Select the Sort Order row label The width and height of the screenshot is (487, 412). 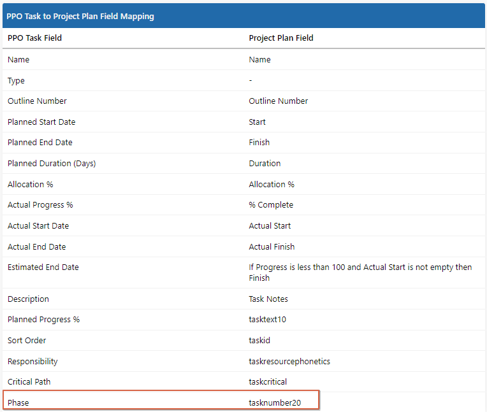coord(27,340)
